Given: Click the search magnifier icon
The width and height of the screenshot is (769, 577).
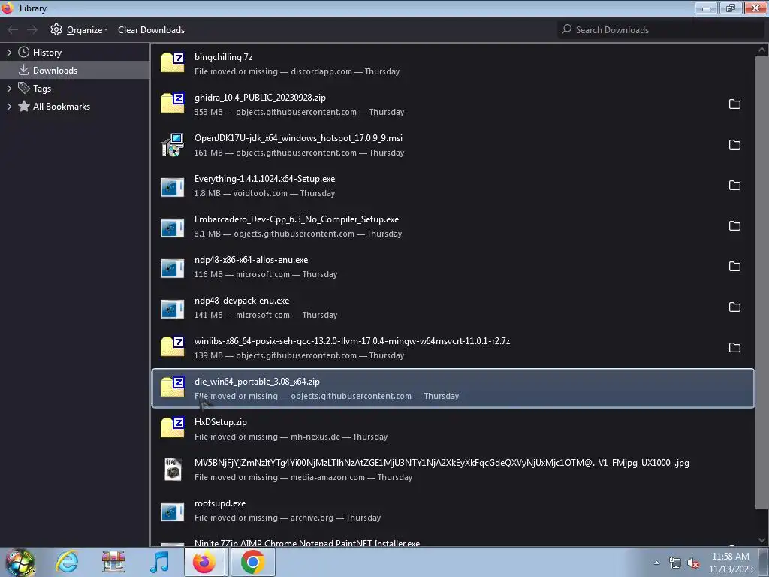Looking at the screenshot, I should tap(566, 29).
